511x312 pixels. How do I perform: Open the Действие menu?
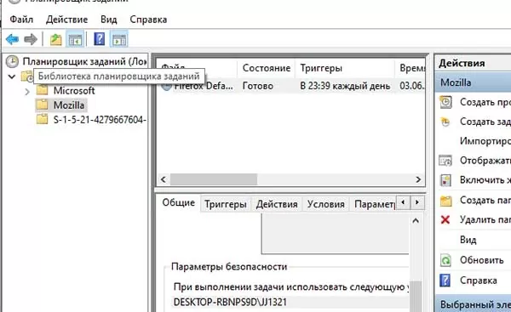66,20
